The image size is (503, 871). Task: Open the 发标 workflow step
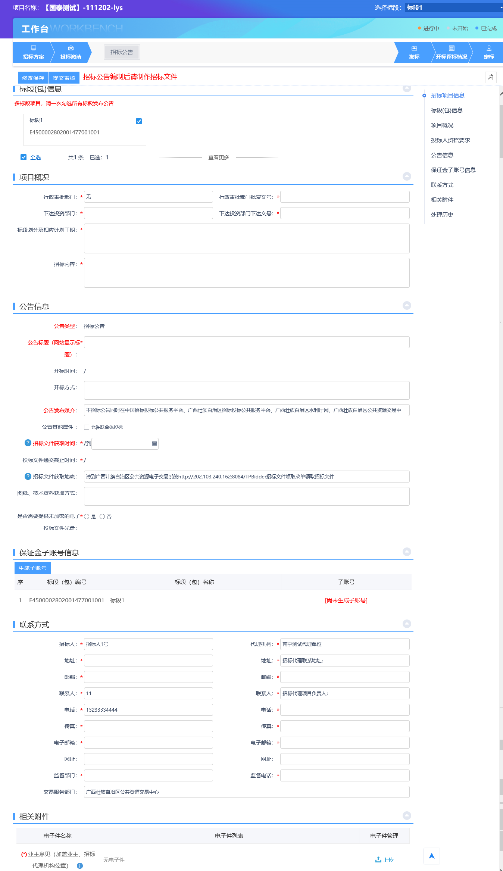pos(414,52)
